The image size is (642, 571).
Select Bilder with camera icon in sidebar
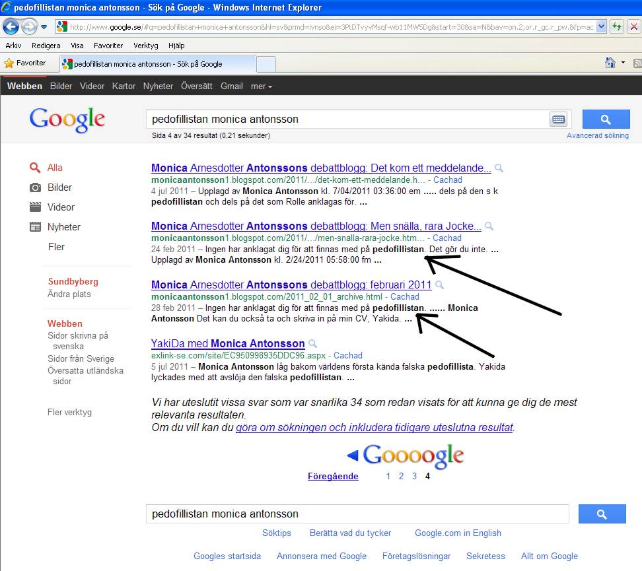59,187
